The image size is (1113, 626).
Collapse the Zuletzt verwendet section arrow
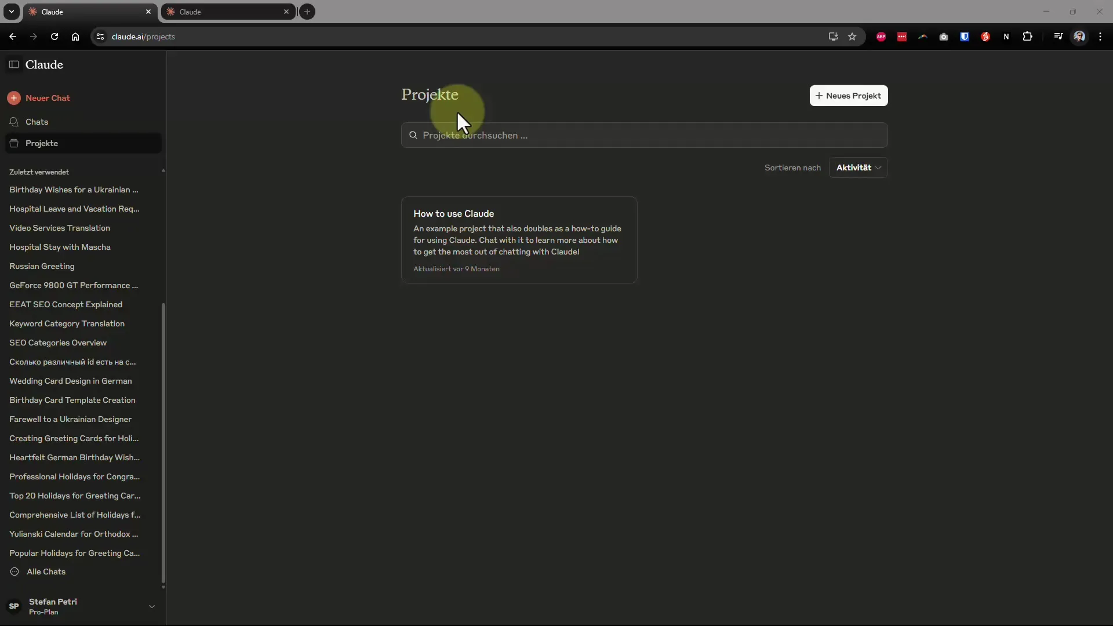point(163,171)
